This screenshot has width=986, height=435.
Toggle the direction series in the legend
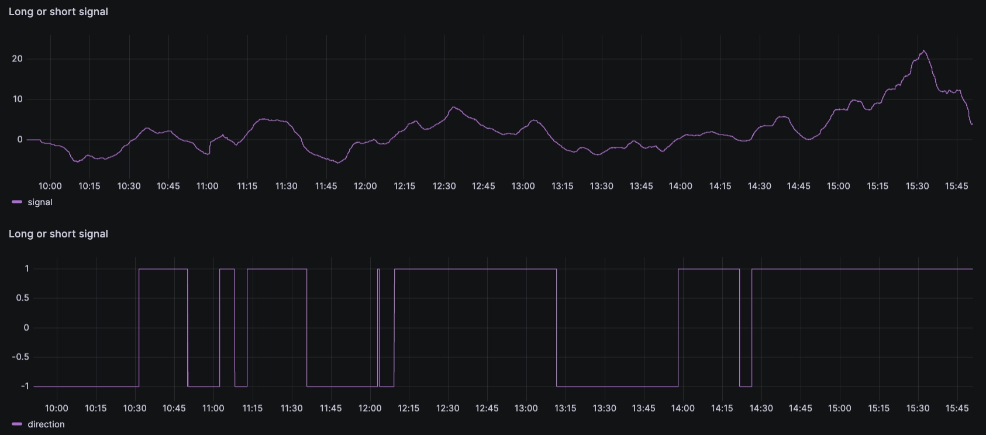(x=46, y=424)
